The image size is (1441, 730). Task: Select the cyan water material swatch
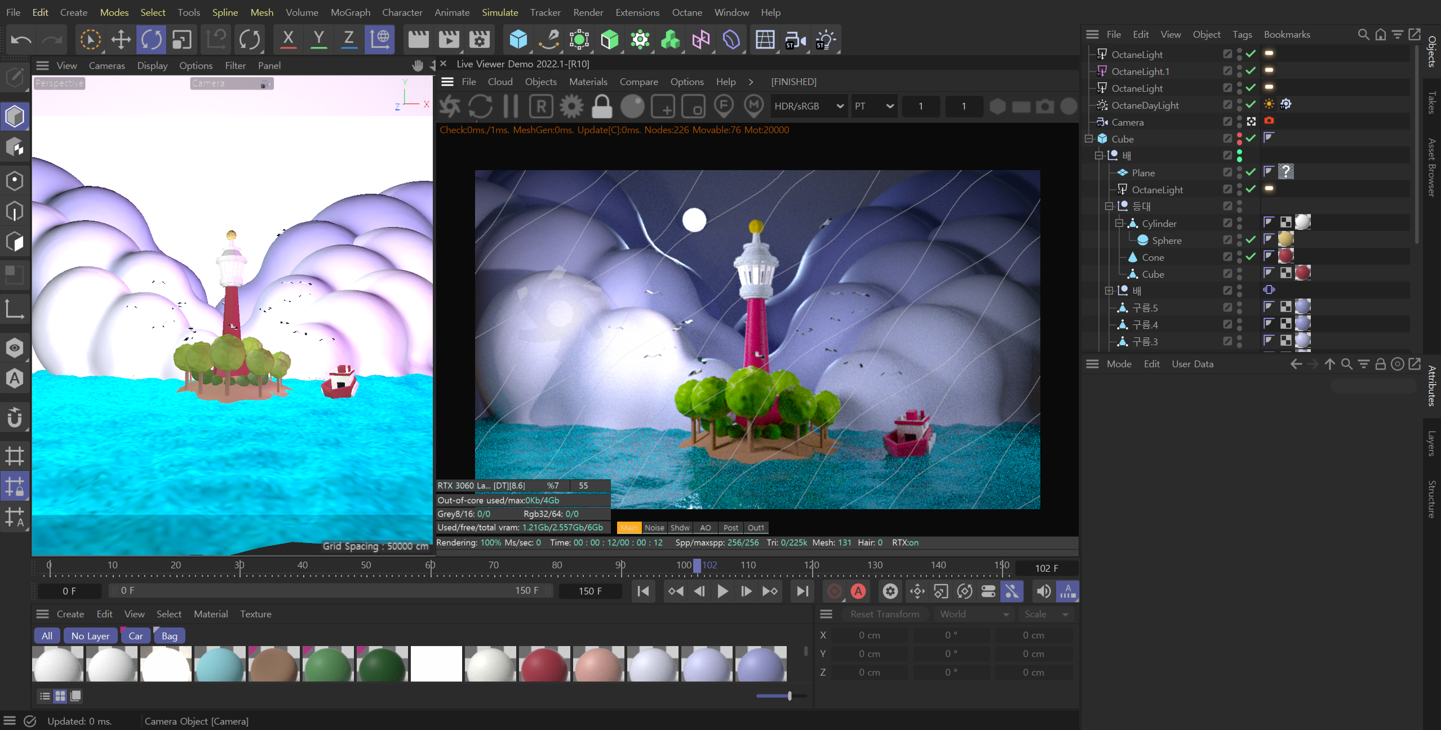point(220,664)
